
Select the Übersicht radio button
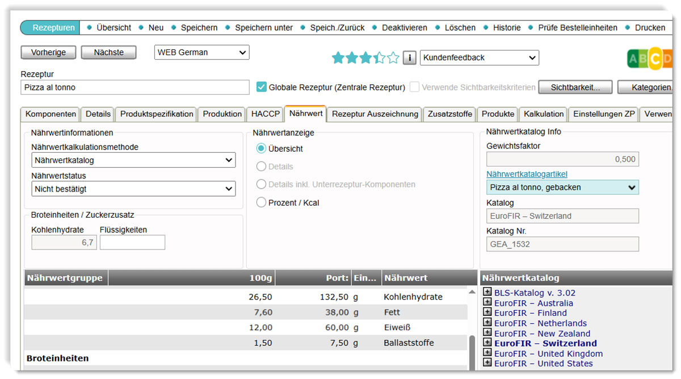tap(261, 149)
